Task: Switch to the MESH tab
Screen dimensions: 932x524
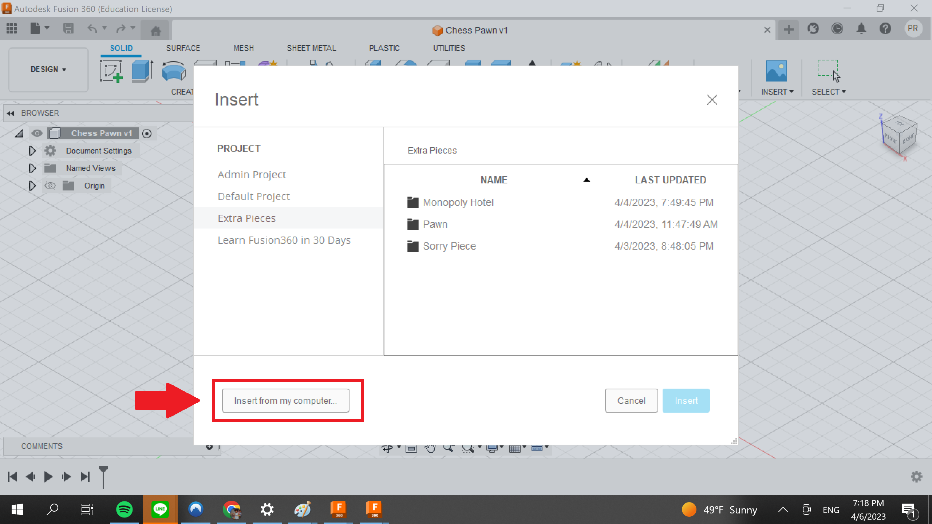Action: pos(244,48)
